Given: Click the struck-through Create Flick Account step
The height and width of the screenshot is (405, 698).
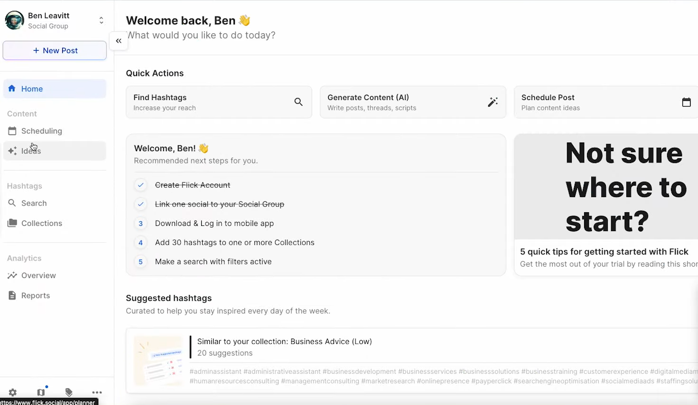Looking at the screenshot, I should tap(193, 185).
